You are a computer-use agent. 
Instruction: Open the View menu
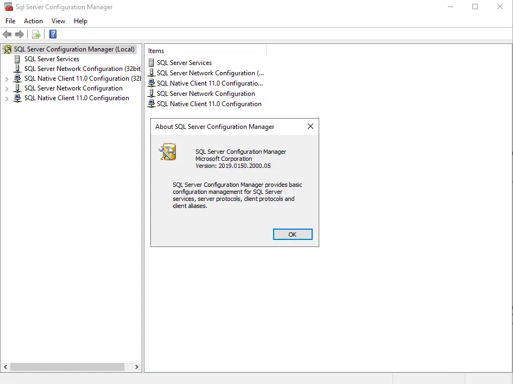58,21
